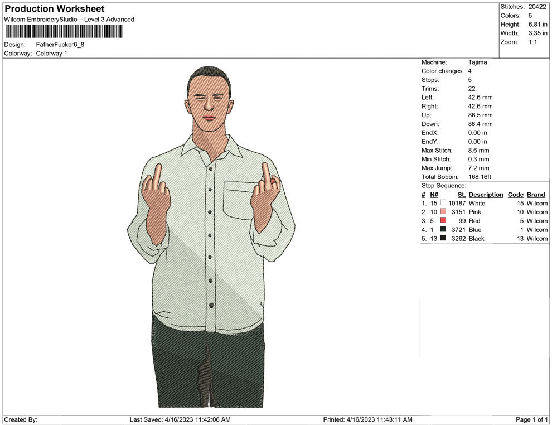The height and width of the screenshot is (425, 552).
Task: Click the N# column header
Action: [434, 195]
